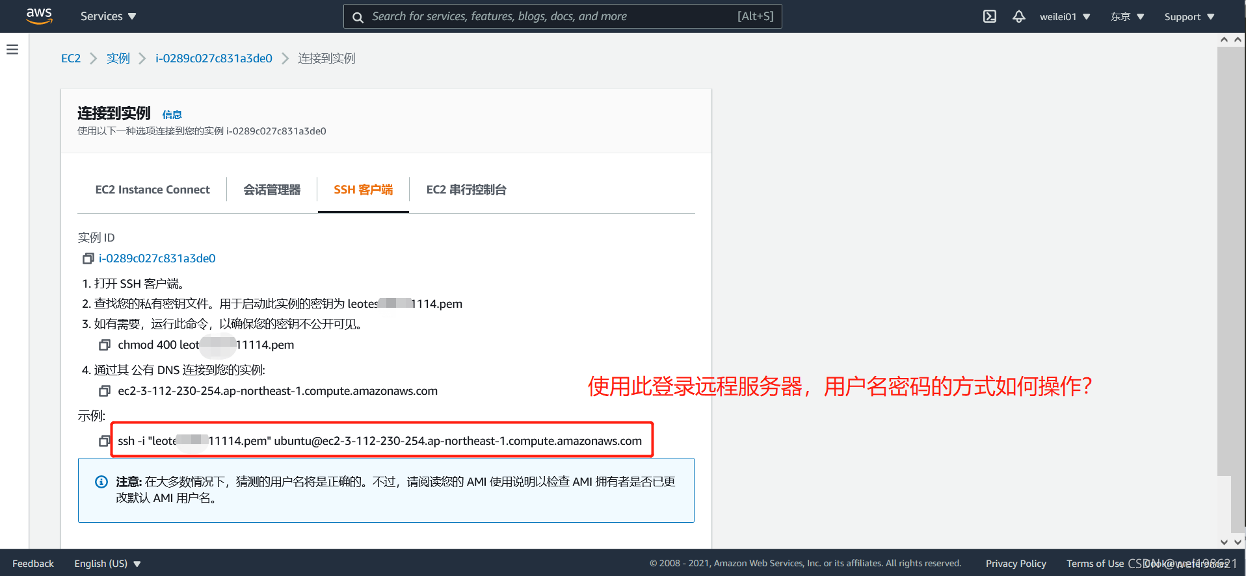
Task: Copy the chmod 400 command
Action: [104, 345]
